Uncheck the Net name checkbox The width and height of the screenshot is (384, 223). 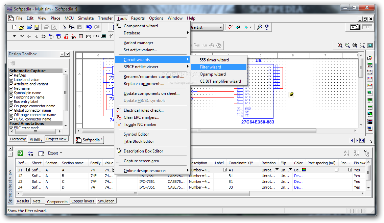[11, 88]
